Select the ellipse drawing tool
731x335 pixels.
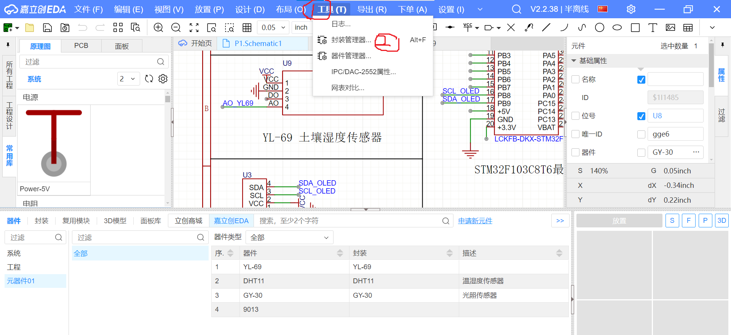coord(617,27)
